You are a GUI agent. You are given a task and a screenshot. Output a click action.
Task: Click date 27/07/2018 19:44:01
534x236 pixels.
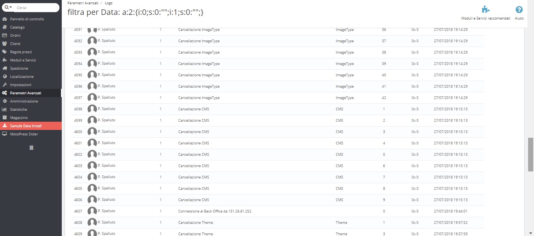tap(451, 211)
